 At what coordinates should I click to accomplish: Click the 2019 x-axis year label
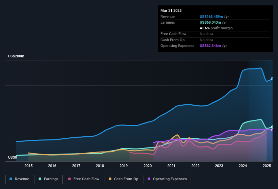124,166
